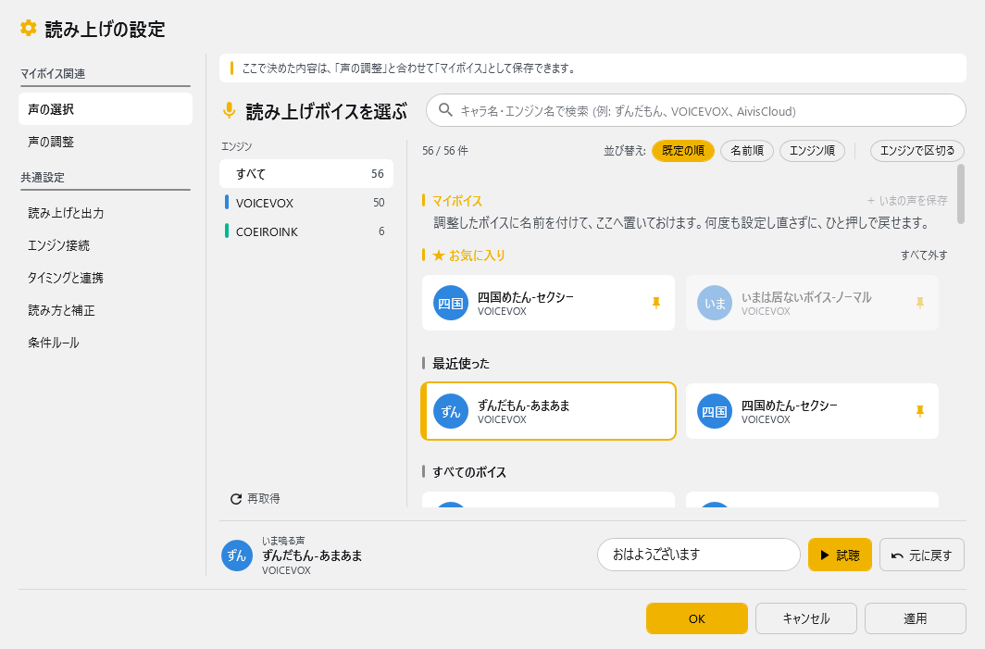Click the voice list vertical scrollbar
985x649 pixels.
click(961, 194)
